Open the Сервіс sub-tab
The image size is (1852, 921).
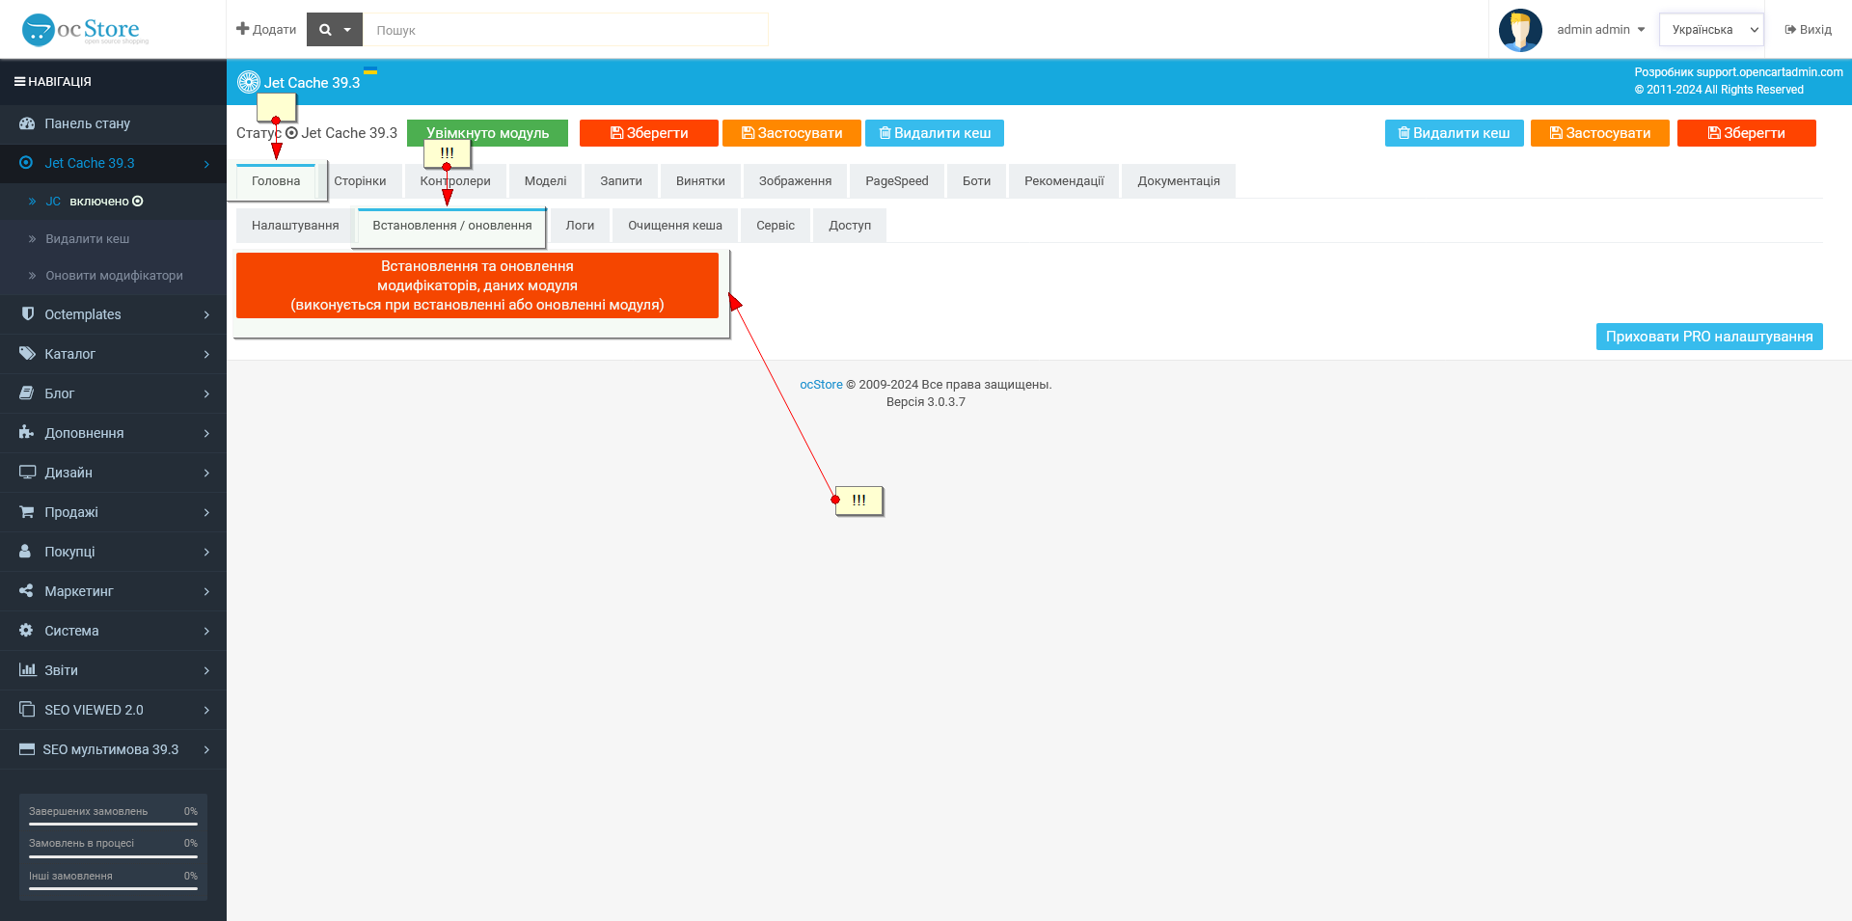(776, 226)
